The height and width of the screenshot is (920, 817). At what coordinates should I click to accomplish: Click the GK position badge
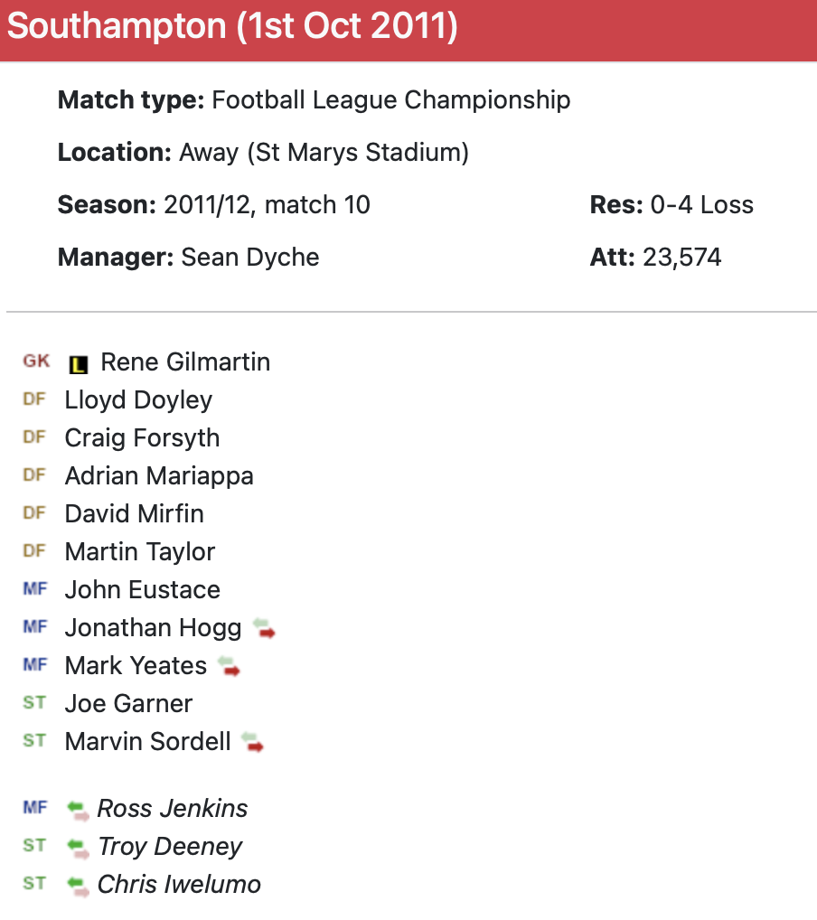click(x=36, y=361)
